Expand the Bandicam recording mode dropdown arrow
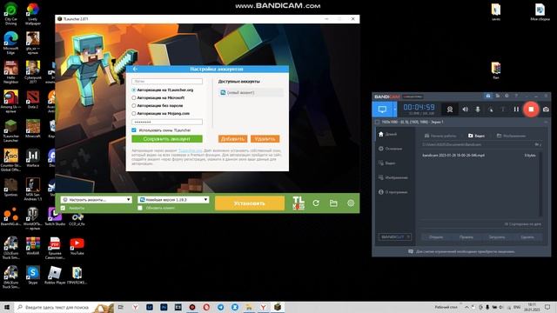The height and width of the screenshot is (313, 557). 394,110
